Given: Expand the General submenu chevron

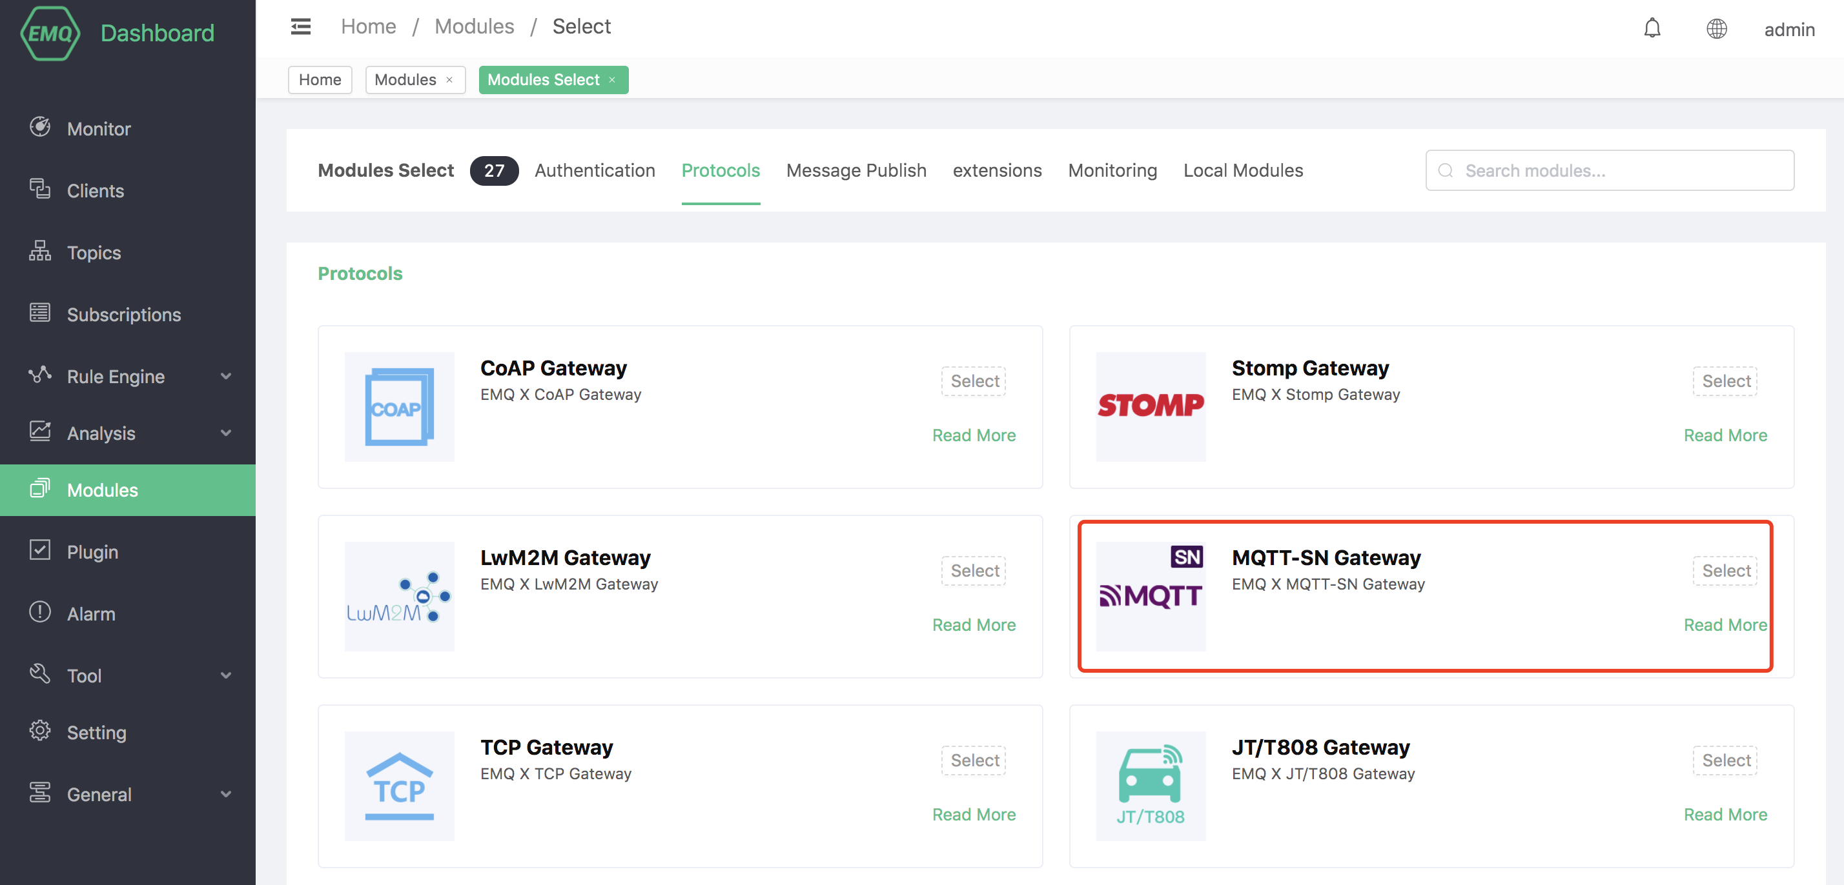Looking at the screenshot, I should pos(226,794).
